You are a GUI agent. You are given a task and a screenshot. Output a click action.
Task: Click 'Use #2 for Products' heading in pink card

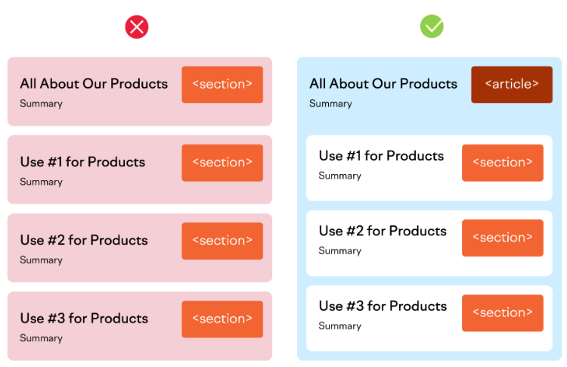[x=84, y=240]
